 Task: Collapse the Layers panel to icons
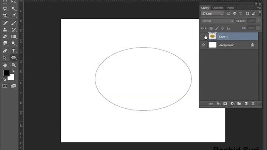click(256, 4)
